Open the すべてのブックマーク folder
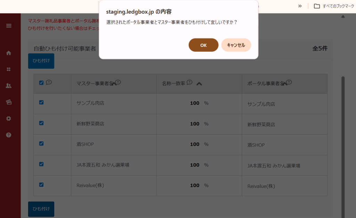The image size is (356, 218). (x=332, y=6)
